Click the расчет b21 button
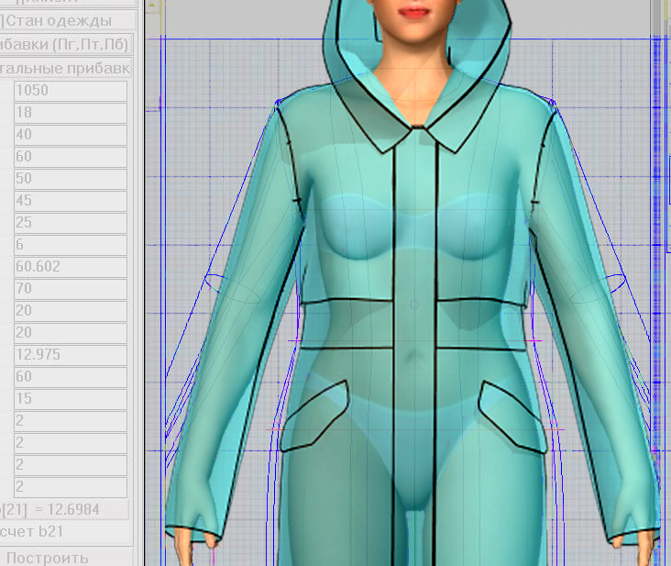This screenshot has width=671, height=566. [x=64, y=532]
